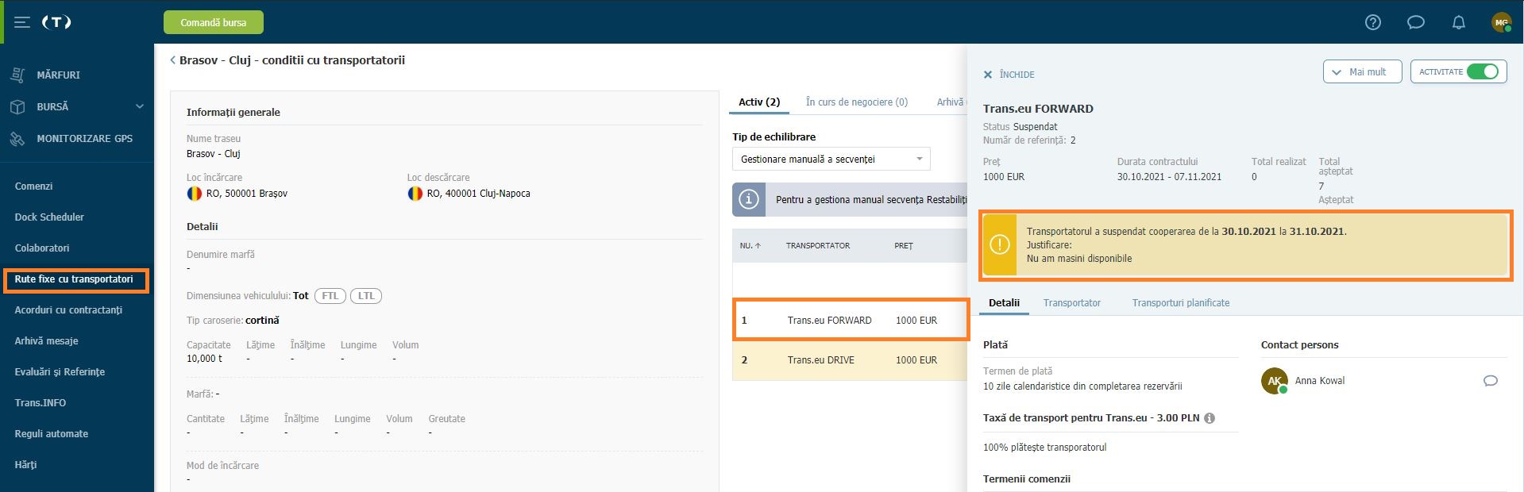The width and height of the screenshot is (1524, 492).
Task: Toggle the Activitate switch
Action: [1482, 71]
